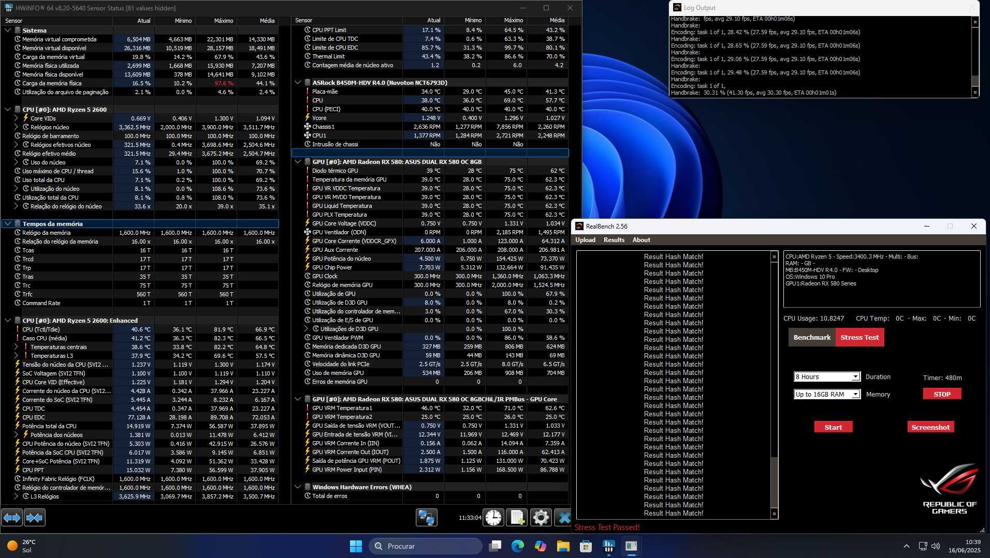Image resolution: width=990 pixels, height=558 pixels.
Task: Click RealBench results list scrollbar
Action: [774, 385]
